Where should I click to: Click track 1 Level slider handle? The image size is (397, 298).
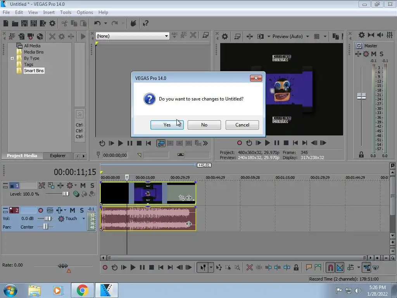(x=65, y=194)
